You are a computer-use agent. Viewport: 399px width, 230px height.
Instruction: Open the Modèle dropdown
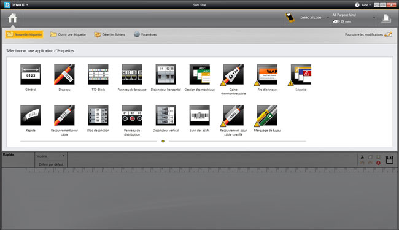point(50,156)
